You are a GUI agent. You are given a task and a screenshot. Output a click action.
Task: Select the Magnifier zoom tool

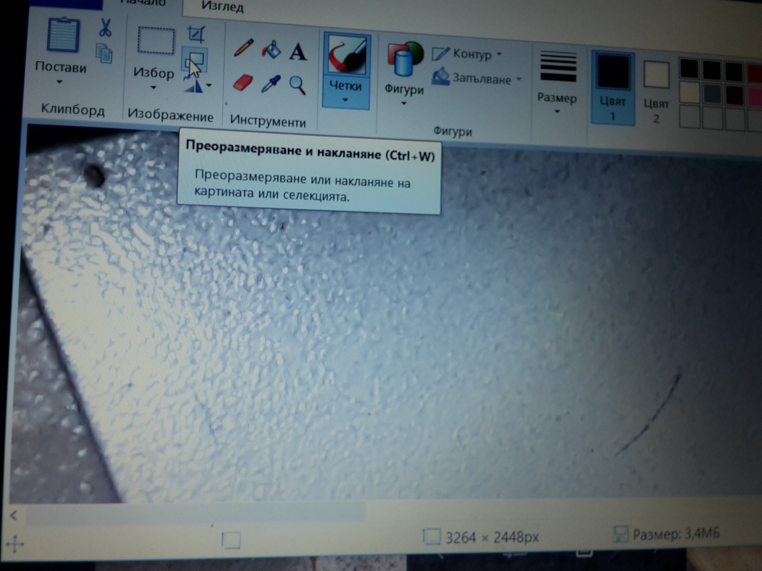coord(297,86)
